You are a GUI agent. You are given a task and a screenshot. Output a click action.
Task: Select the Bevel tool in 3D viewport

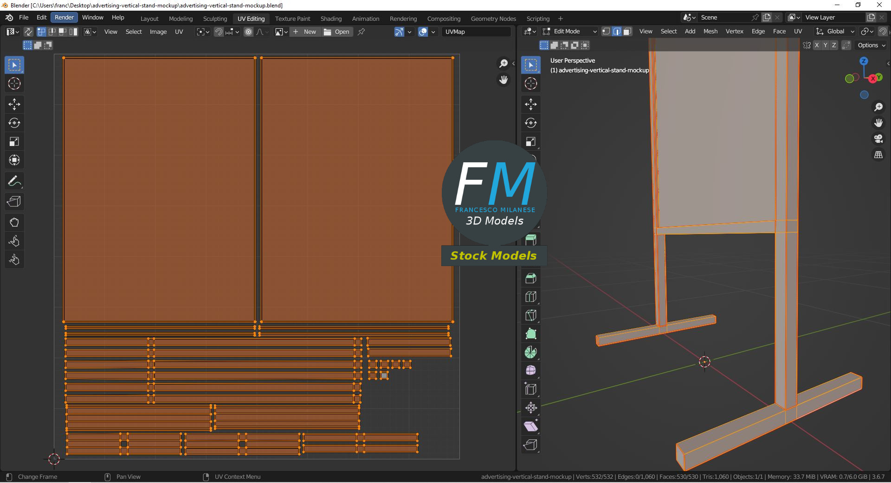coord(531,278)
